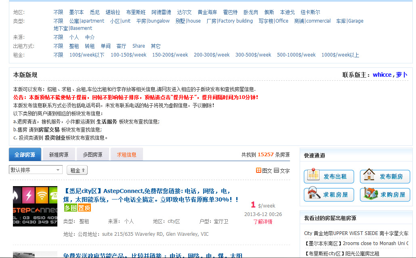Image resolution: width=416 pixels, height=258 pixels.
Task: Select the 多图房源 tab
Action: [x=92, y=154]
